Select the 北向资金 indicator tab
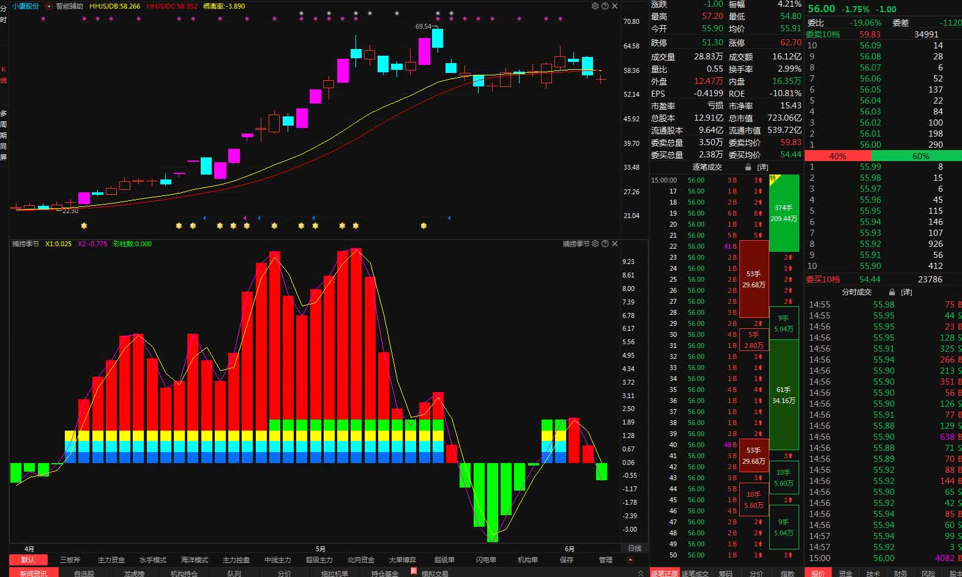Image resolution: width=962 pixels, height=577 pixels. [x=361, y=560]
